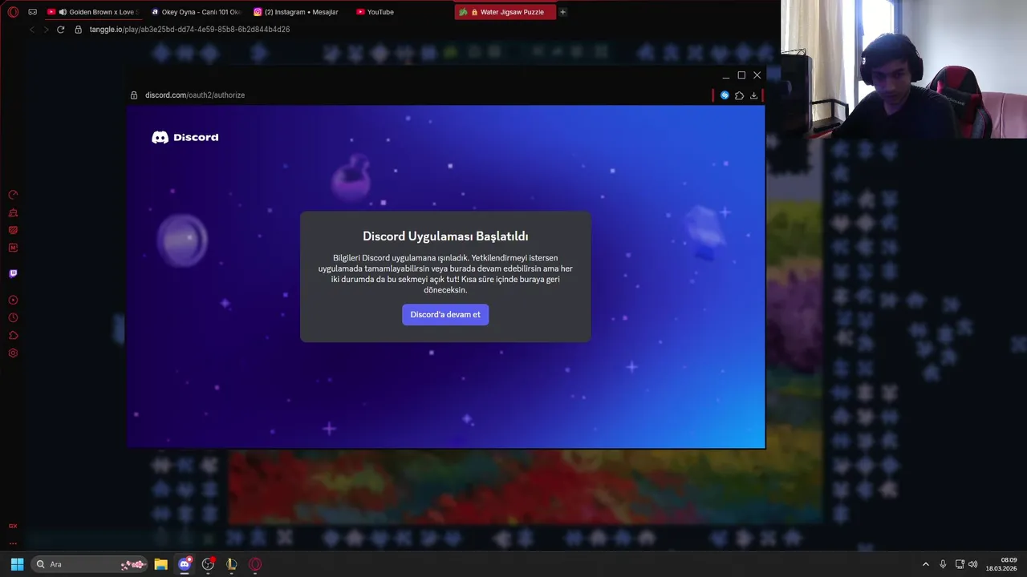
Task: Open the extensions icon in popup toolbar
Action: point(739,95)
